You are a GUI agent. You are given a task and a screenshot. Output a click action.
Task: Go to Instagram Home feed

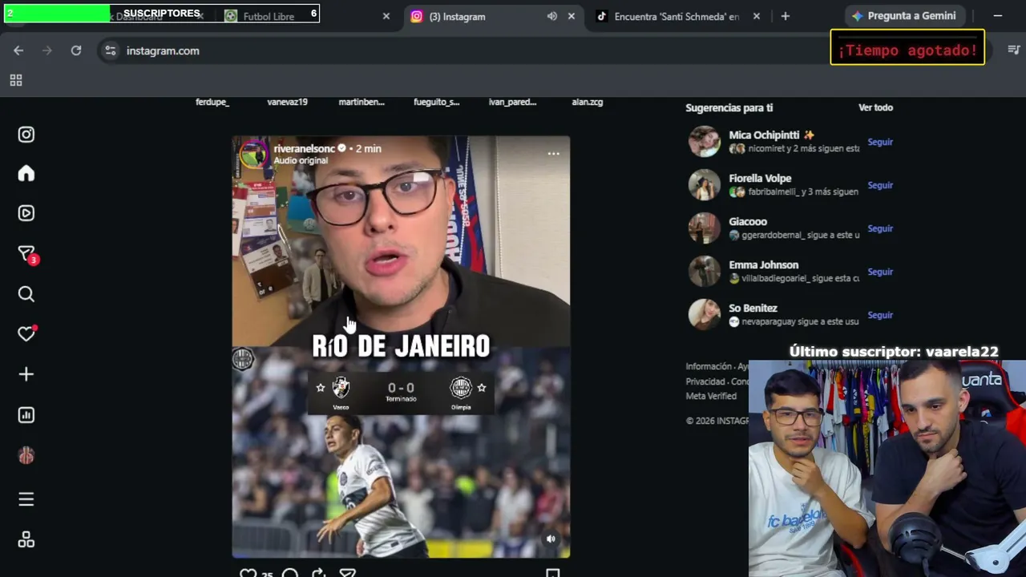tap(26, 174)
